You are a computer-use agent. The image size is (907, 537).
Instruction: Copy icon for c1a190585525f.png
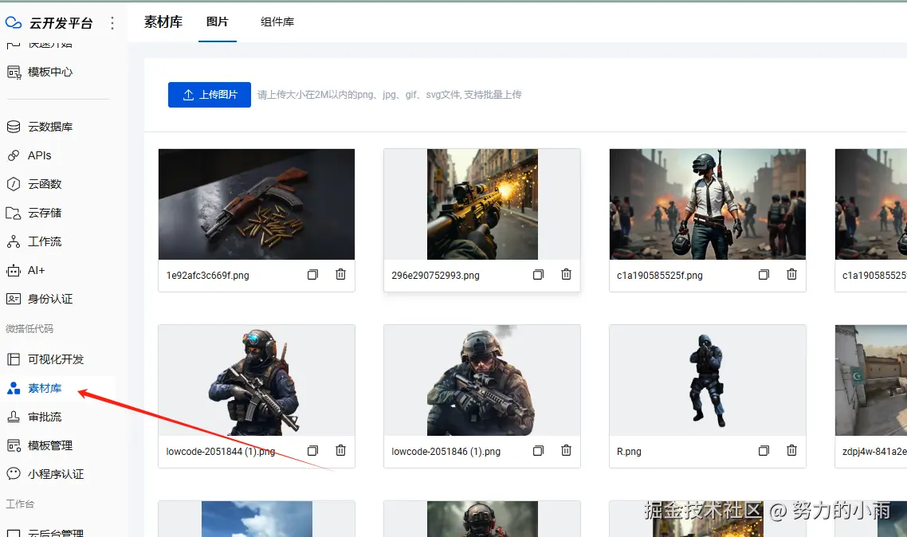pyautogui.click(x=764, y=275)
